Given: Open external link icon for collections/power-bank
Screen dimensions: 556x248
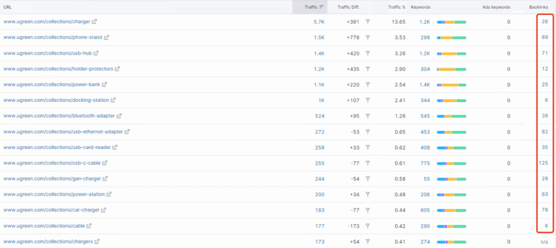Looking at the screenshot, I should (x=104, y=85).
